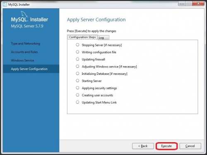Screen dimensions: 207x155
Task: Click the 'Applying security settings' text
Action: tap(99, 88)
